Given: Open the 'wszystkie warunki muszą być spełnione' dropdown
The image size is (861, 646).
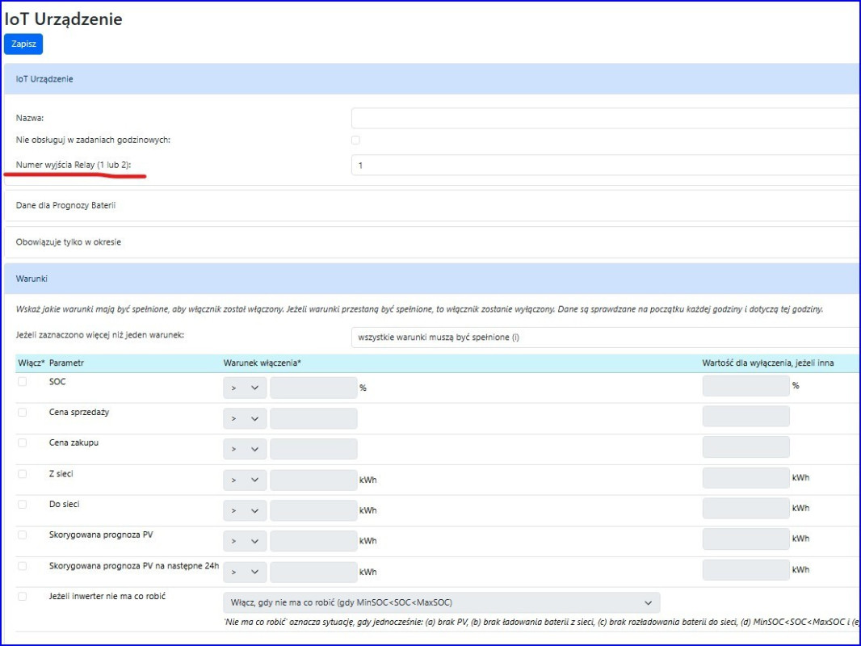Looking at the screenshot, I should tap(604, 337).
